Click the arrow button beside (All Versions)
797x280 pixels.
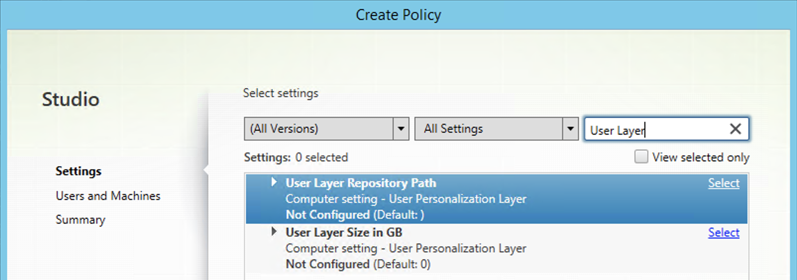401,129
